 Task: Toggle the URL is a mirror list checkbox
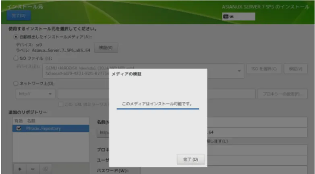(x=61, y=104)
